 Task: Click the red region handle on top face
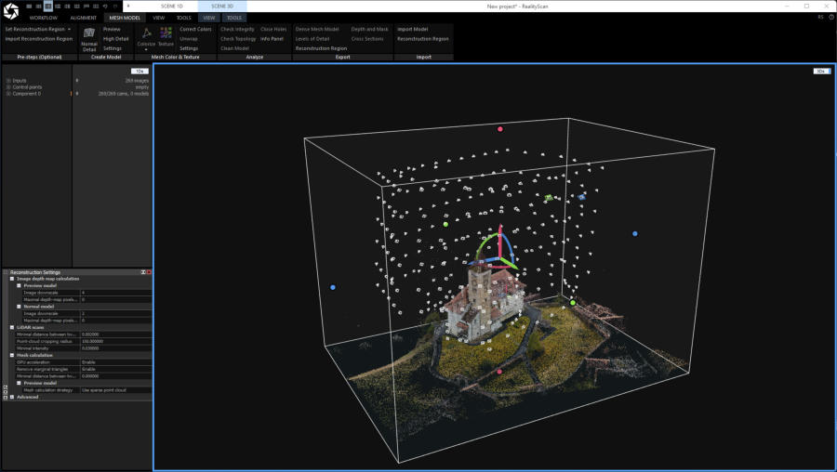500,129
